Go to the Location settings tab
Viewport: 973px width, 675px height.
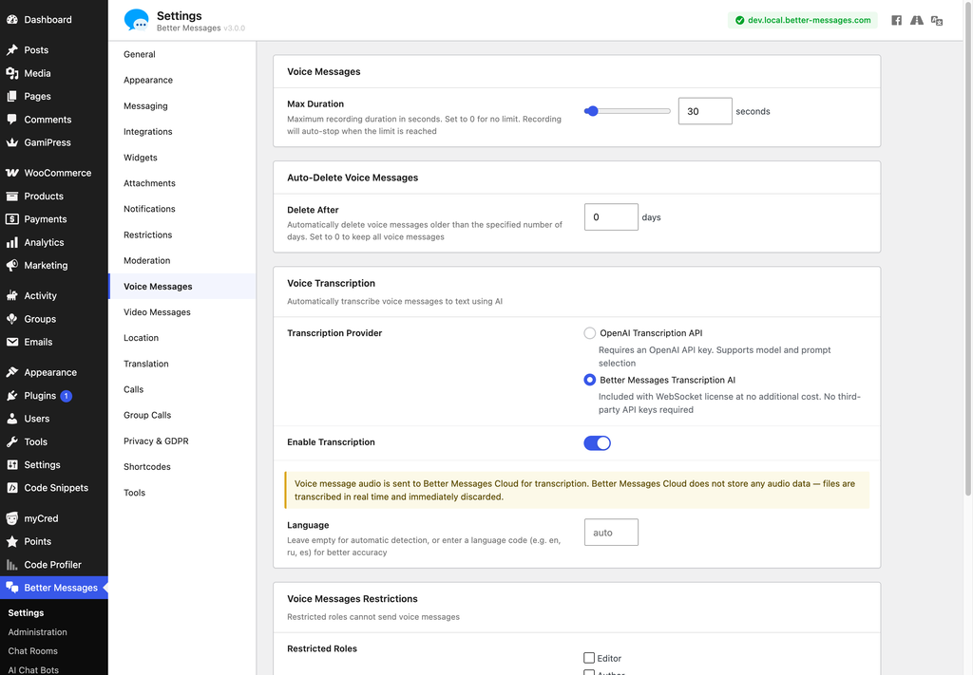pyautogui.click(x=181, y=338)
